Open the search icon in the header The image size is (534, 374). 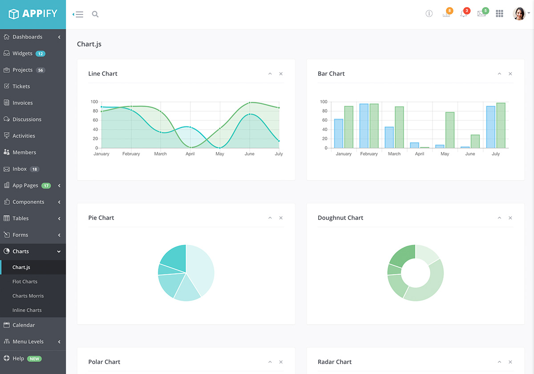(x=95, y=14)
